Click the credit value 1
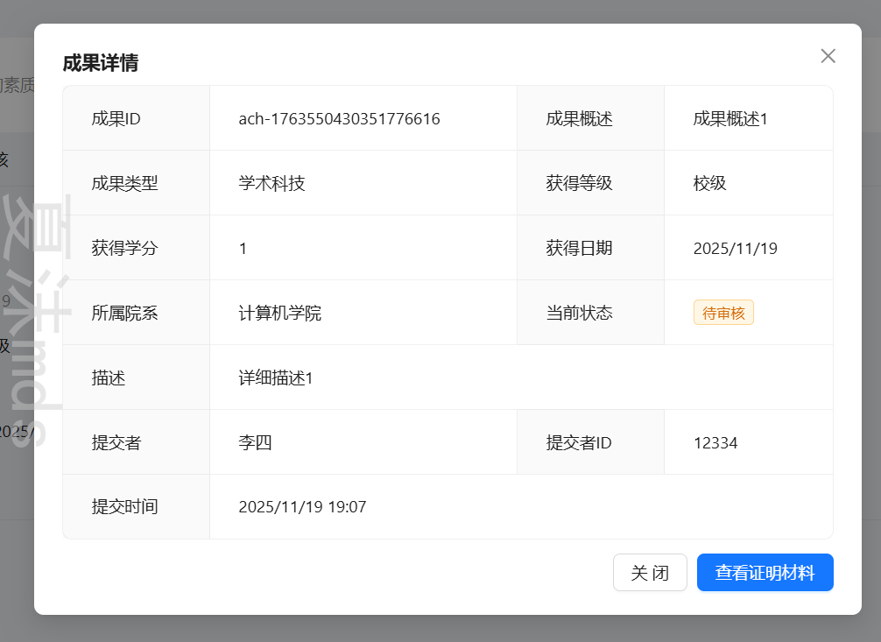 (243, 249)
